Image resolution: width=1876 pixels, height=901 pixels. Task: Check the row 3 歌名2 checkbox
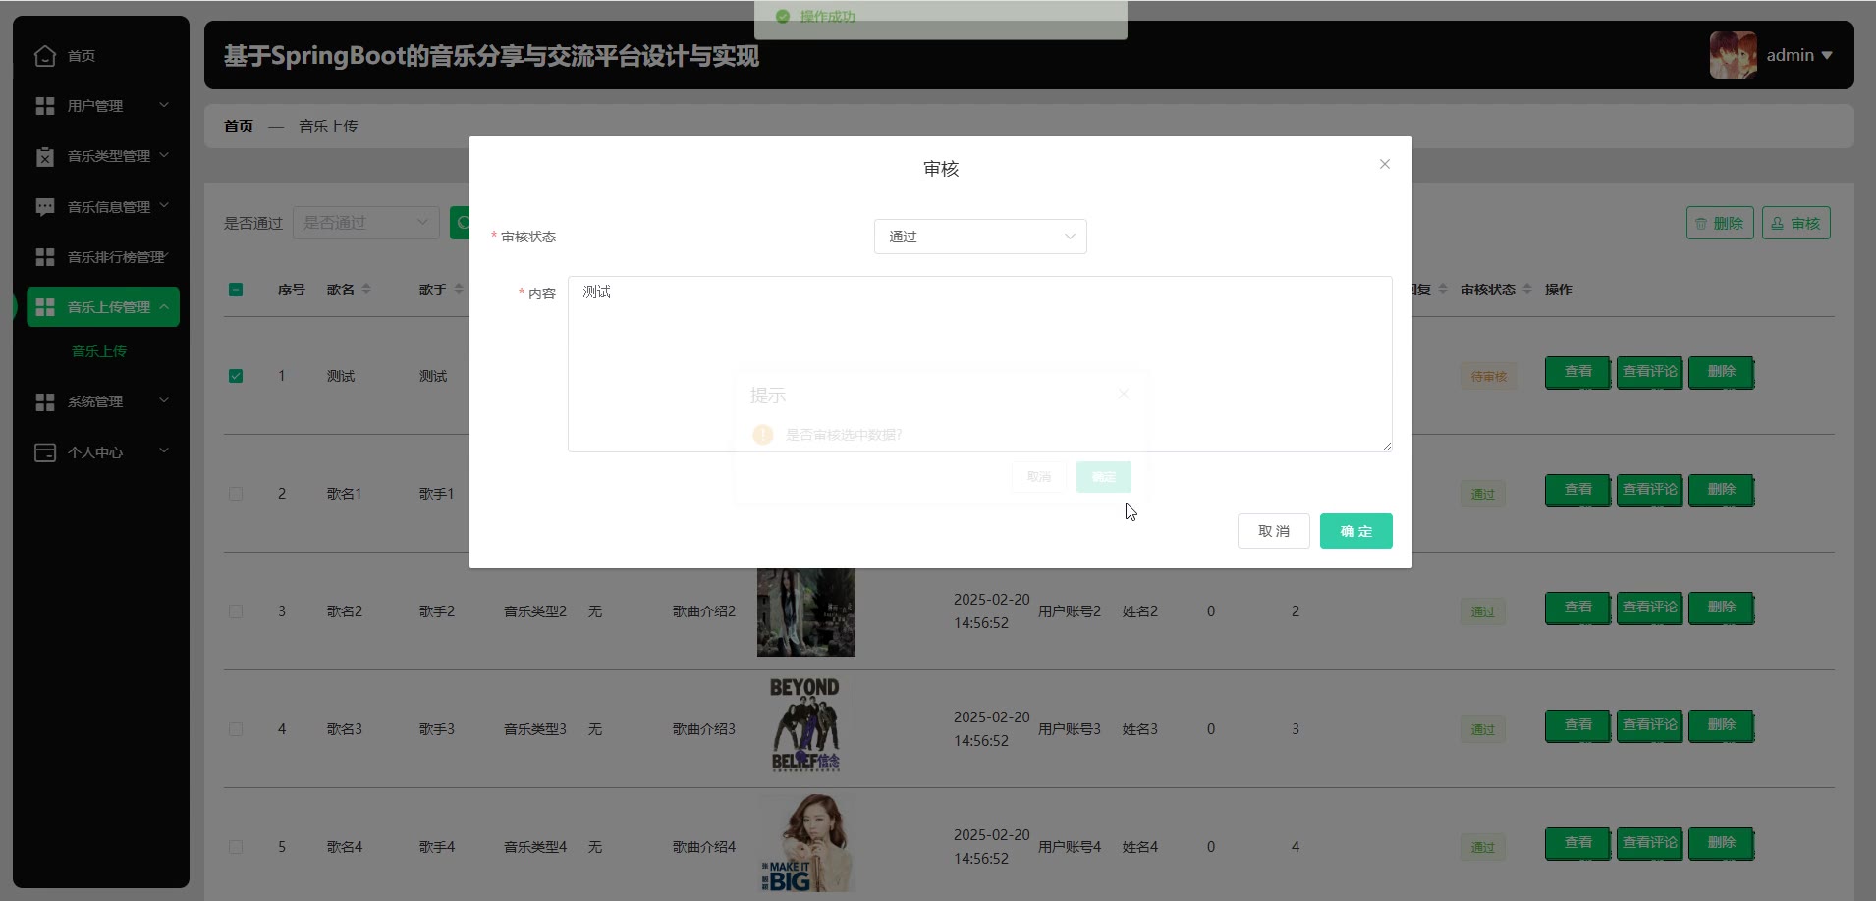(236, 611)
